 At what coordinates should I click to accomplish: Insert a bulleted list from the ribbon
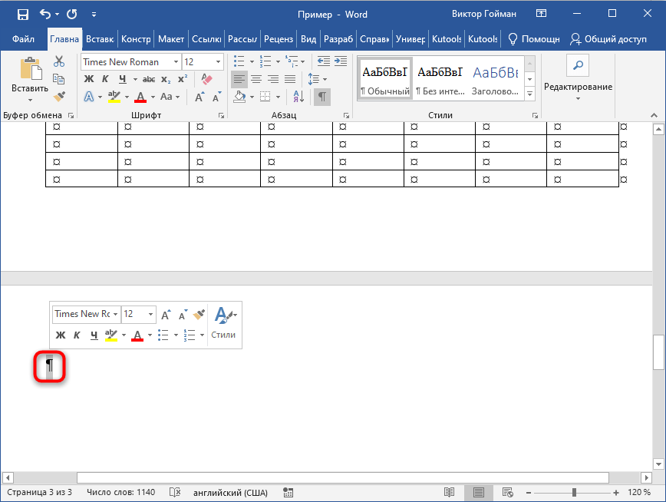(x=239, y=61)
